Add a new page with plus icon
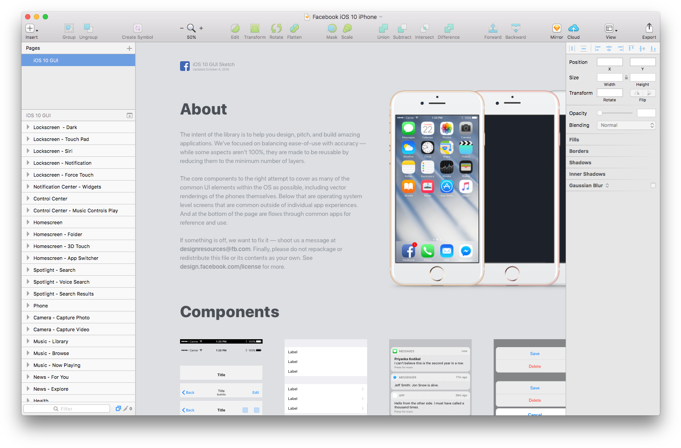 [129, 48]
